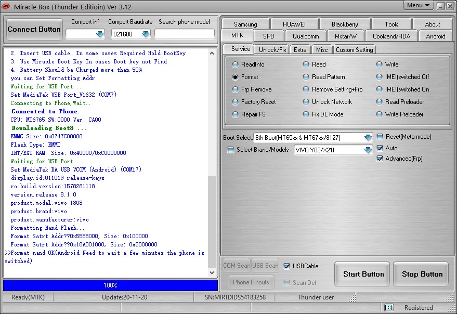Expand the Comport inf dropdown
The image size is (457, 314).
tap(100, 34)
